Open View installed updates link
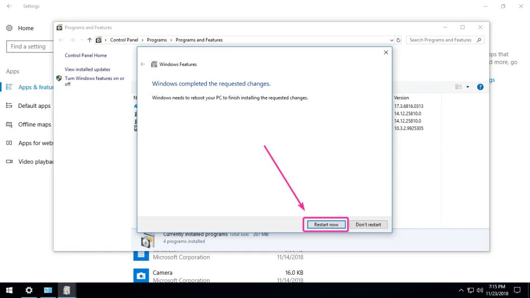Screen dimensions: 530x298 click(x=87, y=69)
